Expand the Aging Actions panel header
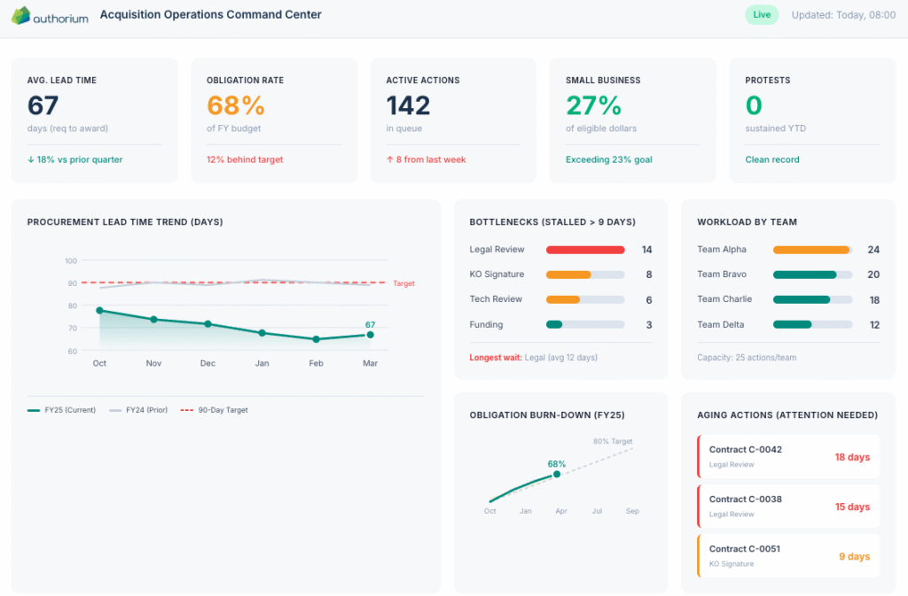Screen dimensions: 908x596 (787, 414)
